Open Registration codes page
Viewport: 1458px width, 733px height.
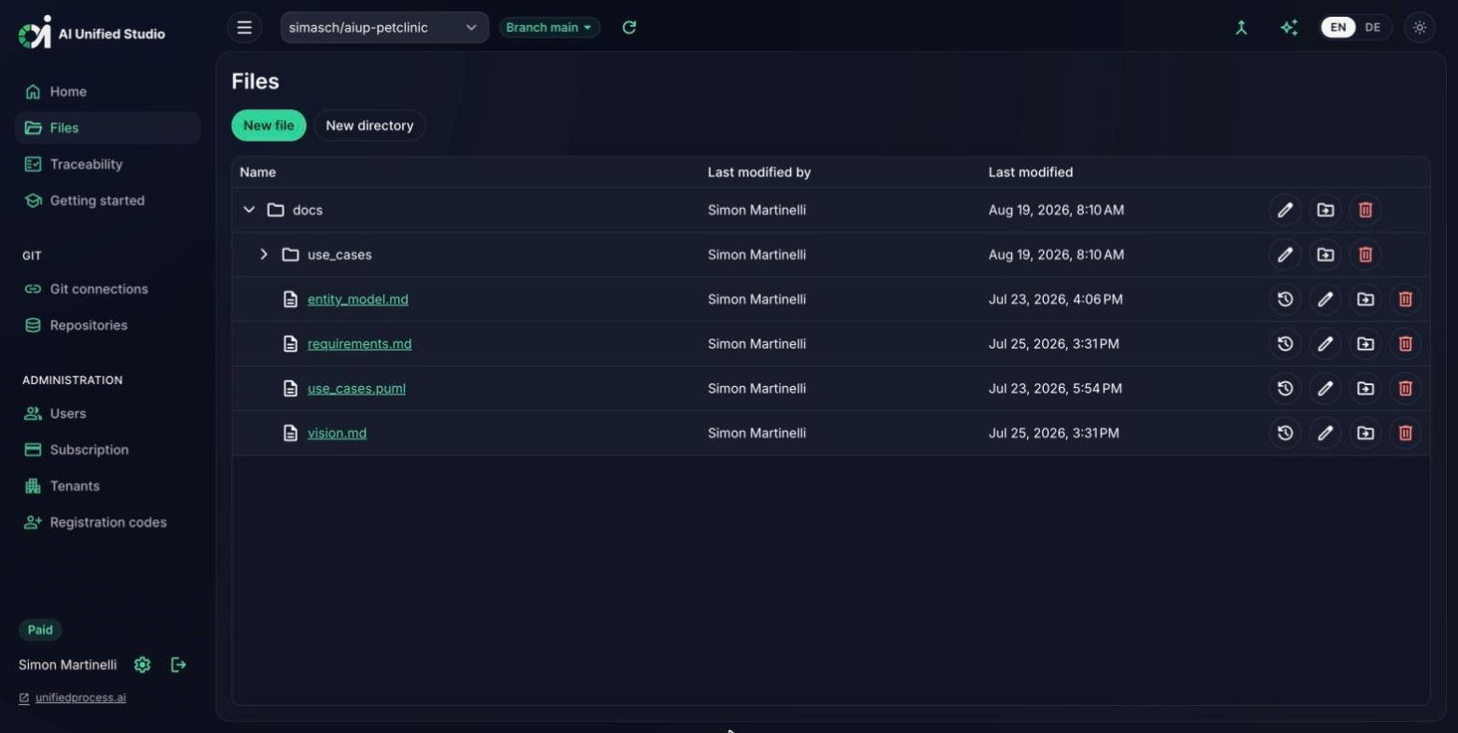click(107, 522)
